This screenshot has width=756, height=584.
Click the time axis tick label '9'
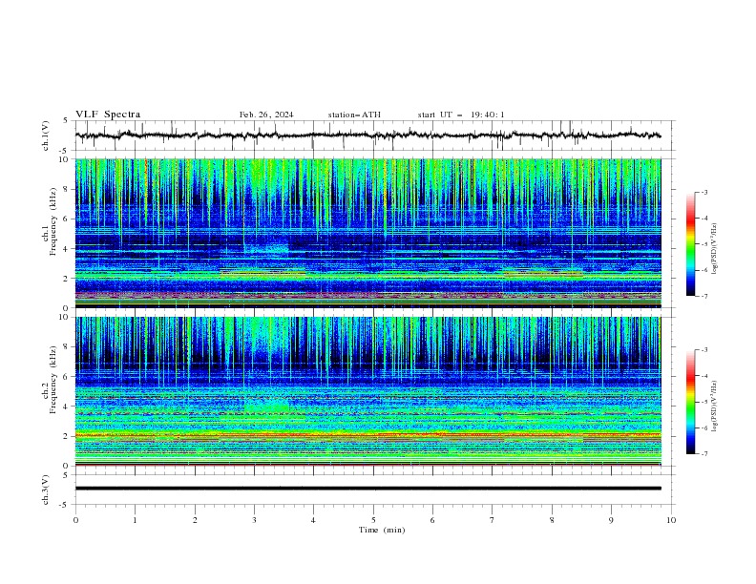[611, 520]
